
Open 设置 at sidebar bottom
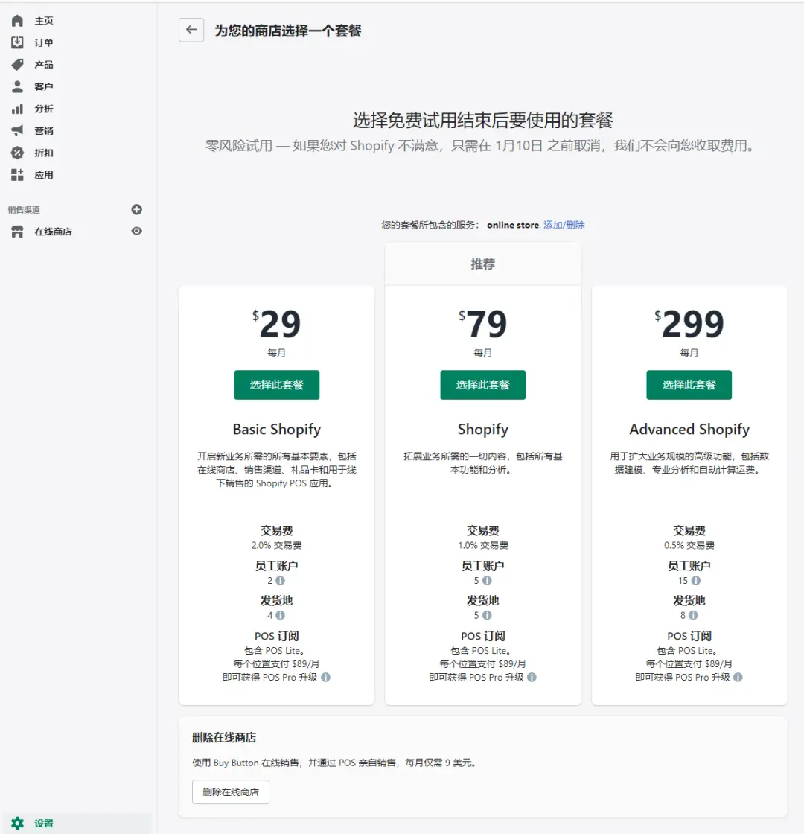tap(44, 824)
